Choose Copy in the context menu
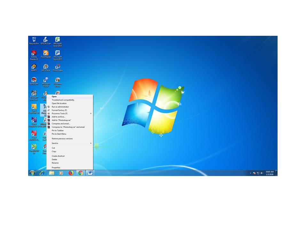Viewport: 307px width, 230px height. 70,151
